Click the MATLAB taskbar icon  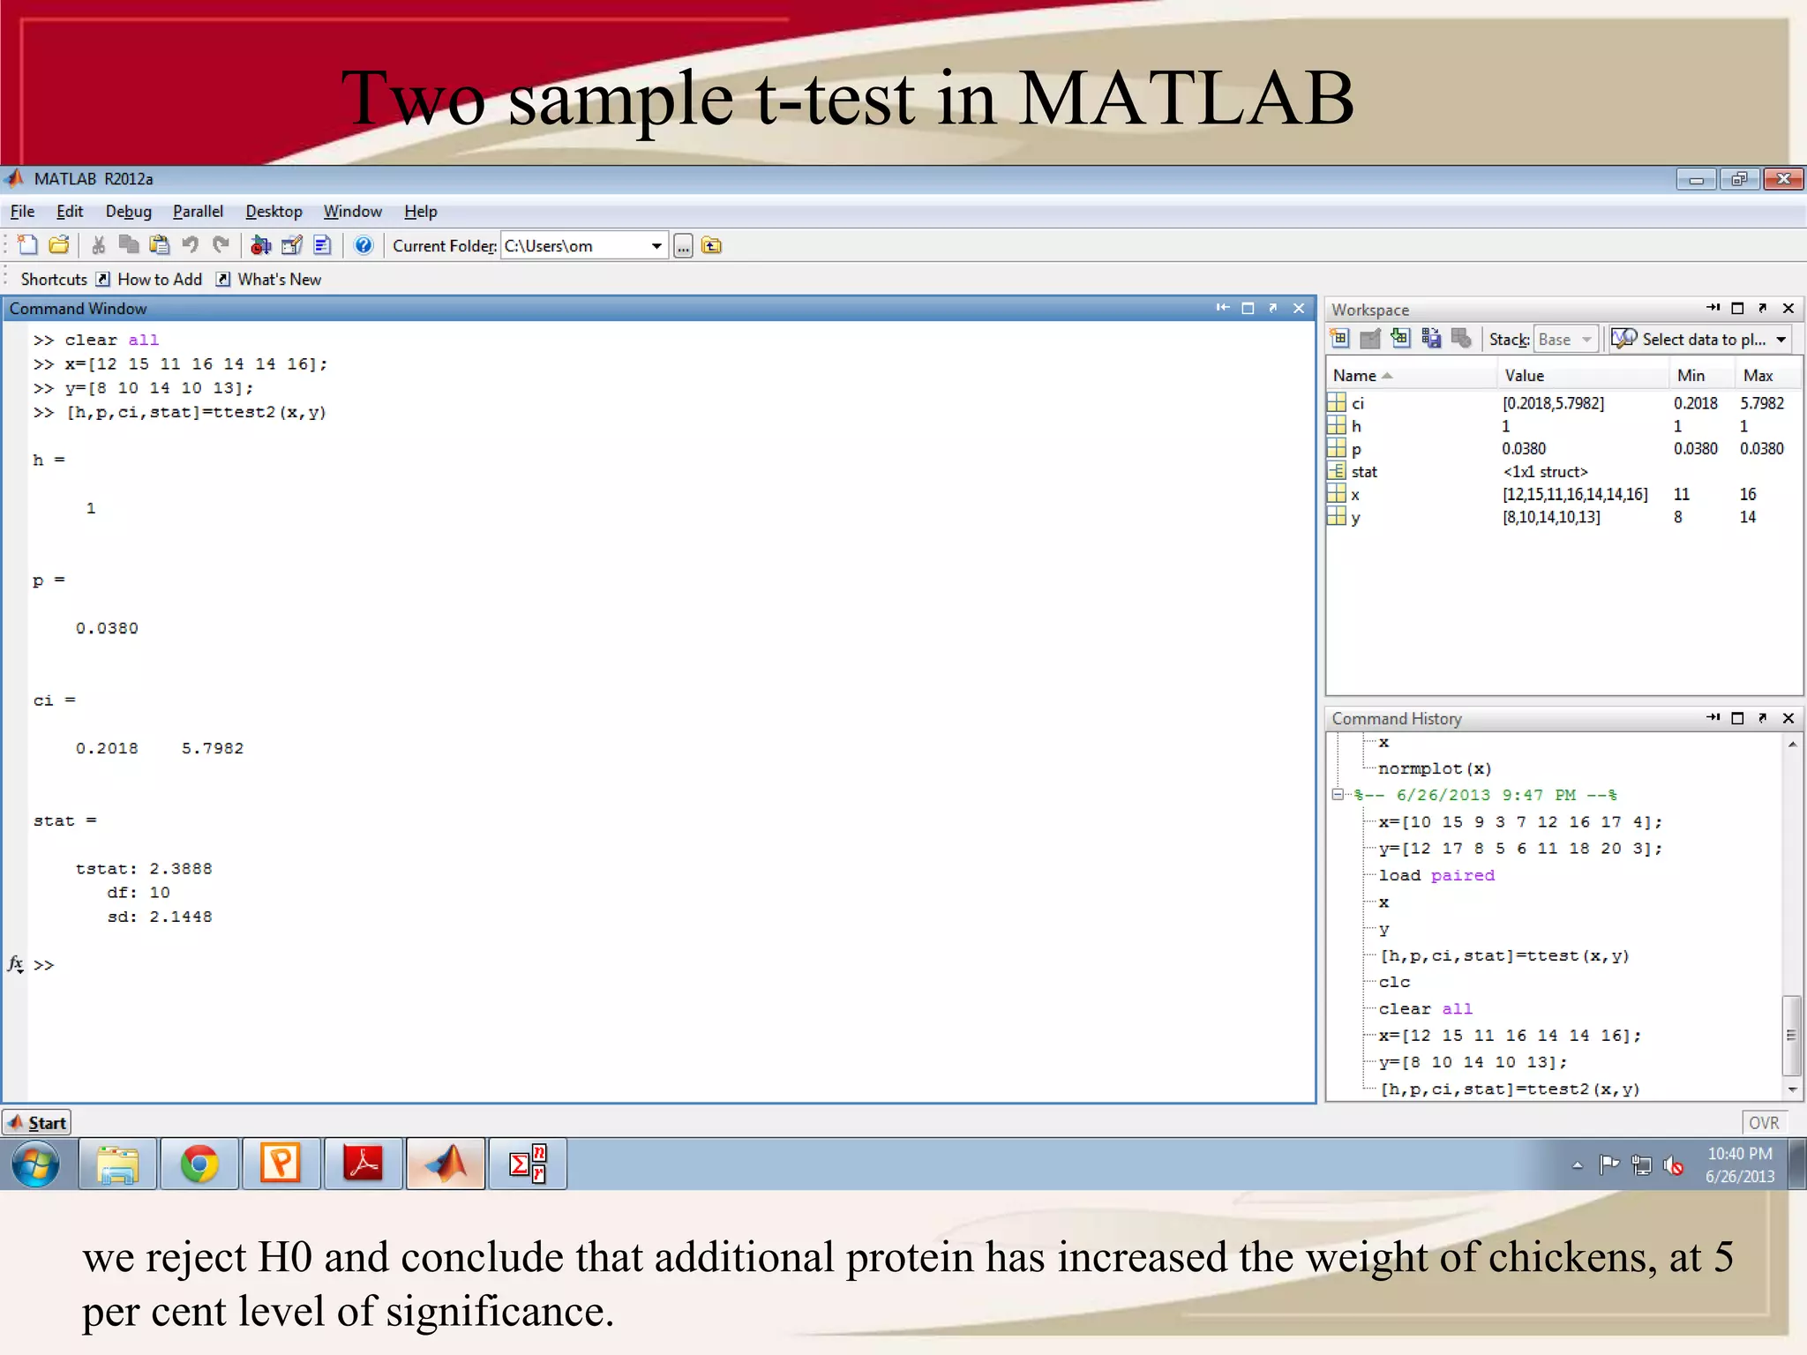click(446, 1164)
